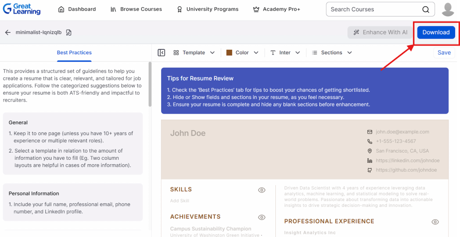Toggle visibility of the Skills section

coord(261,190)
